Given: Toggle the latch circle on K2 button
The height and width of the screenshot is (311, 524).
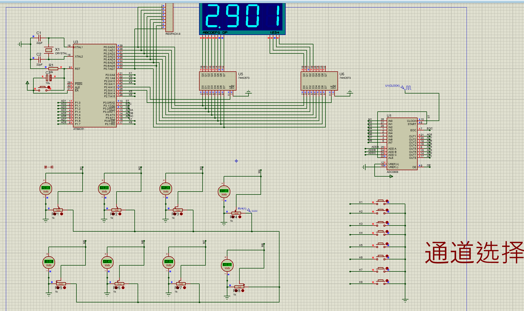Looking at the screenshot, I should click(x=387, y=210).
